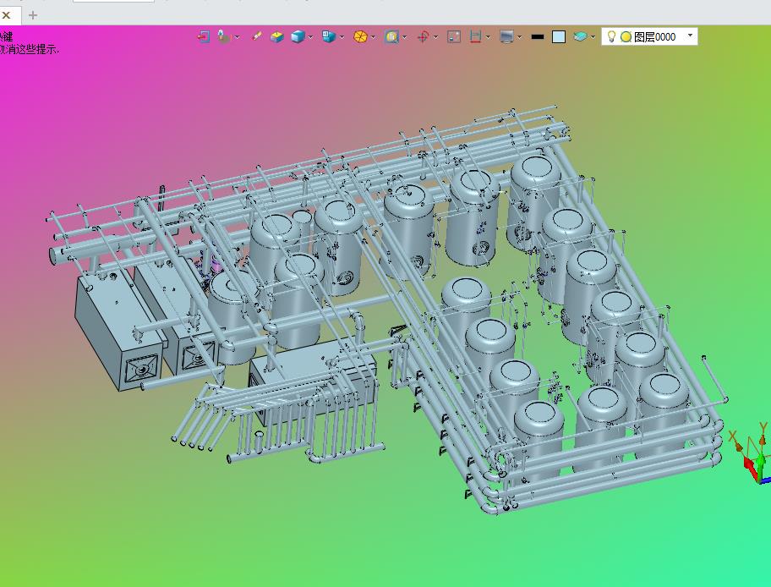Click the yellow circle layer color indicator
This screenshot has width=771, height=587.
tap(626, 37)
